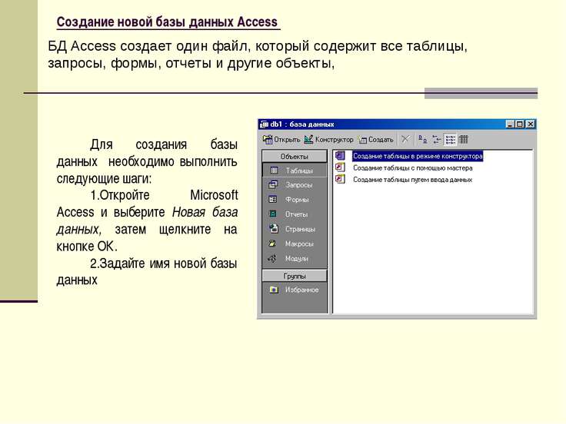Select the list view icon
This screenshot has width=566, height=424.
[x=450, y=139]
